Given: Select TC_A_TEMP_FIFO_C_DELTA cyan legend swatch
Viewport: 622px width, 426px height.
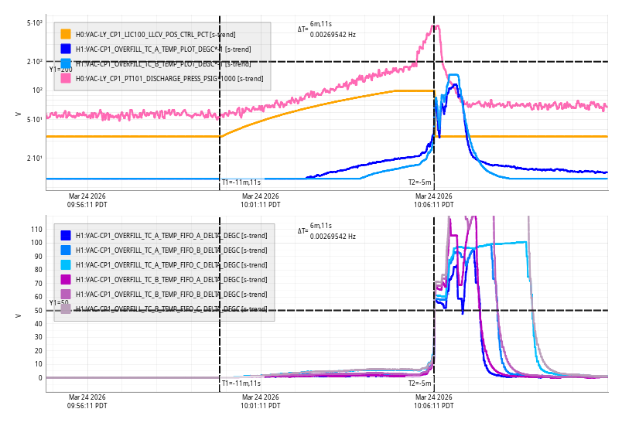Looking at the screenshot, I should pyautogui.click(x=66, y=264).
